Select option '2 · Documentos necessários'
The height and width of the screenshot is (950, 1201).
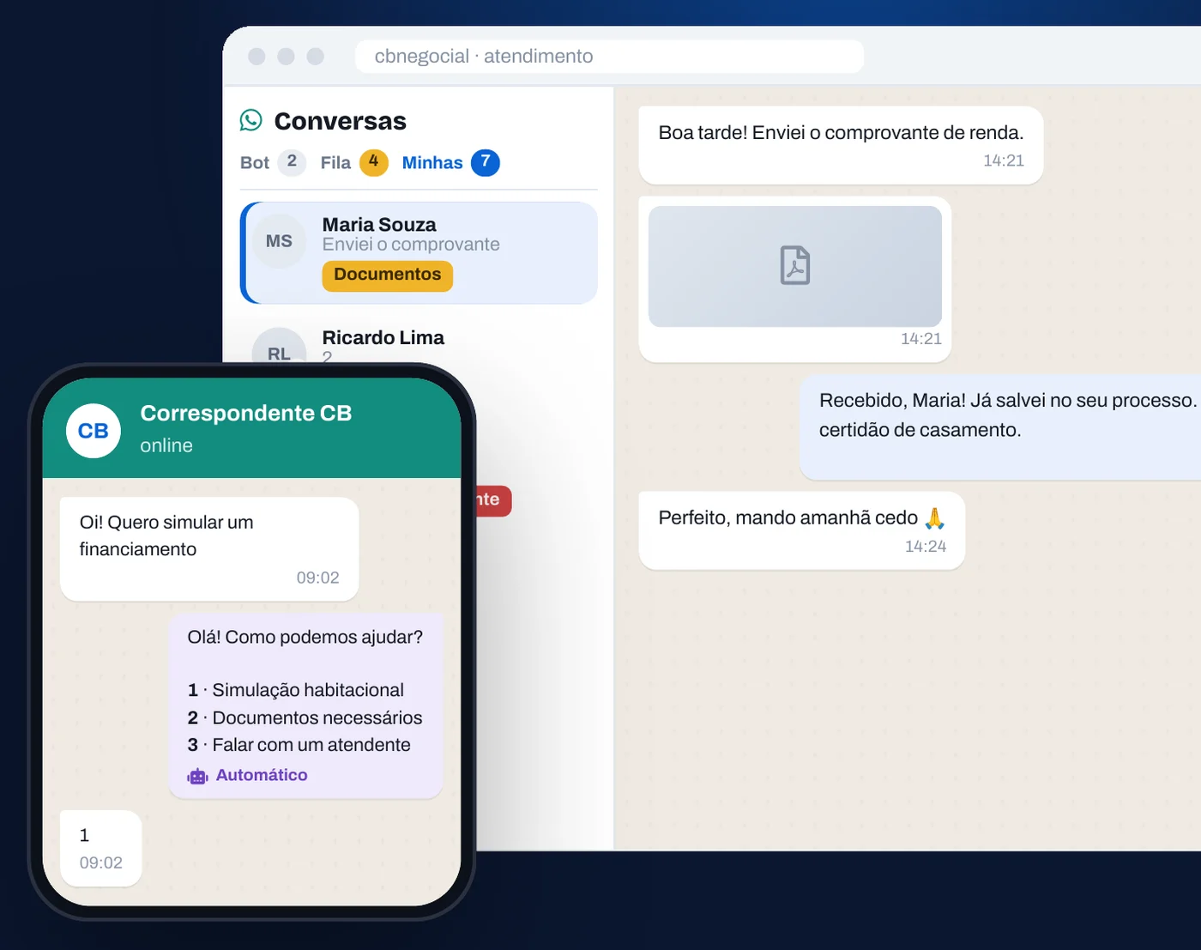click(x=305, y=718)
